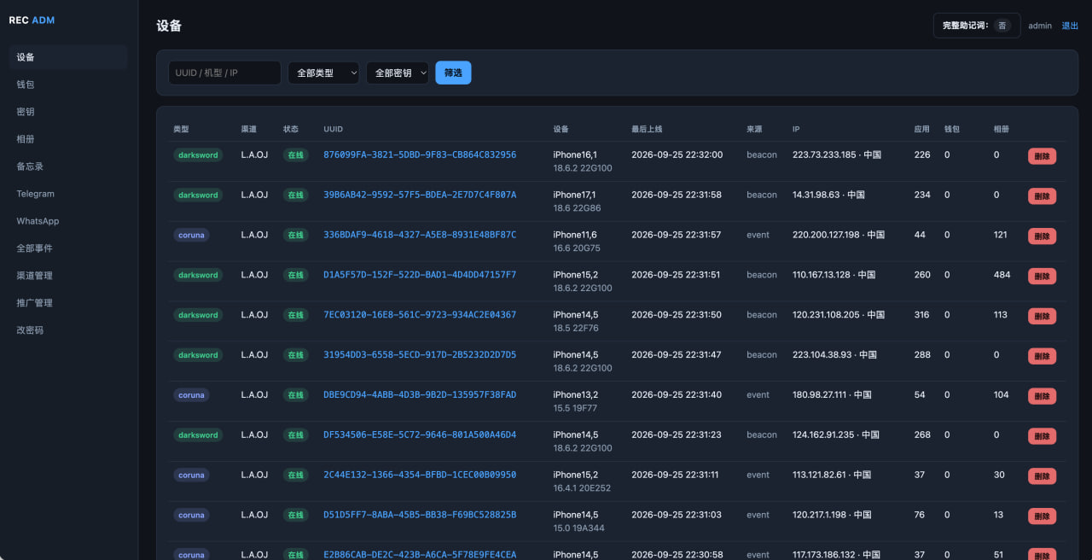
Task: Click the 相册 column header in table
Action: click(1002, 129)
